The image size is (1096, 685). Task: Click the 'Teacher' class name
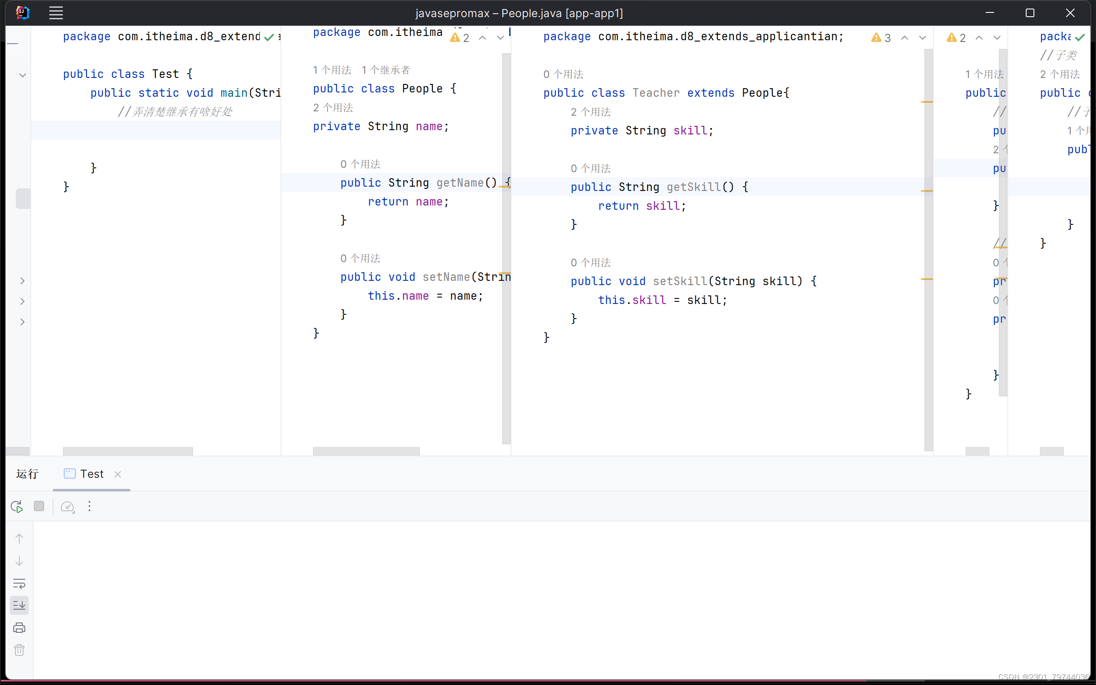pos(656,93)
